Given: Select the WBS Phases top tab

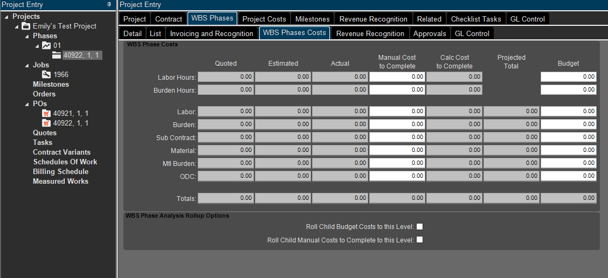Looking at the screenshot, I should [212, 18].
